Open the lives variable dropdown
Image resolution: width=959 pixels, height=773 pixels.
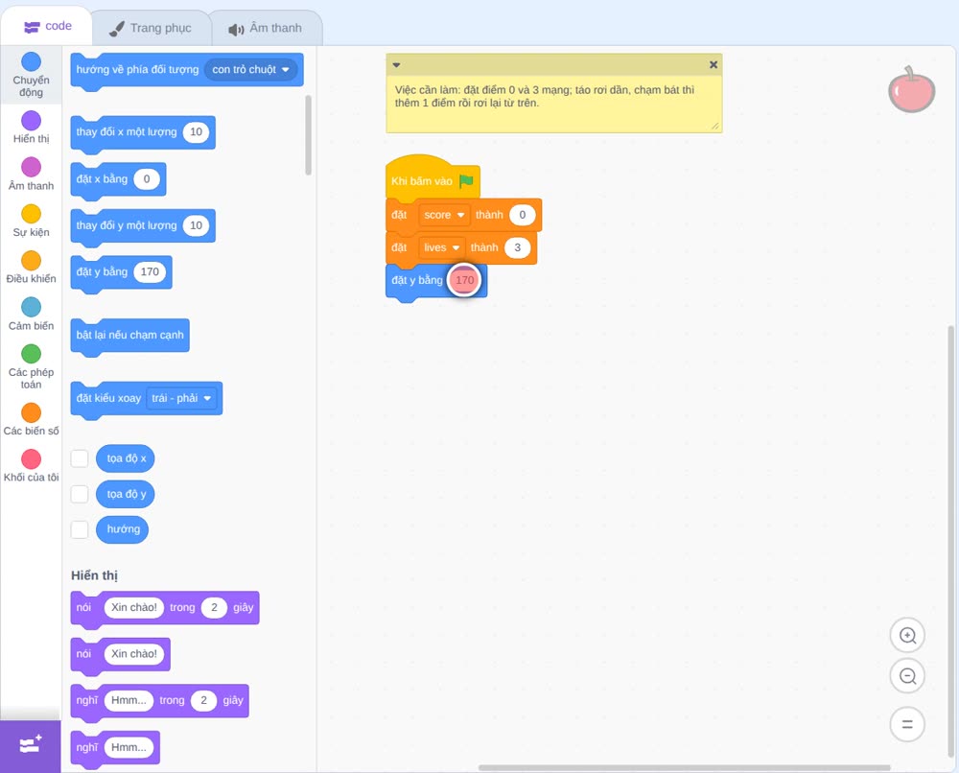pyautogui.click(x=441, y=247)
